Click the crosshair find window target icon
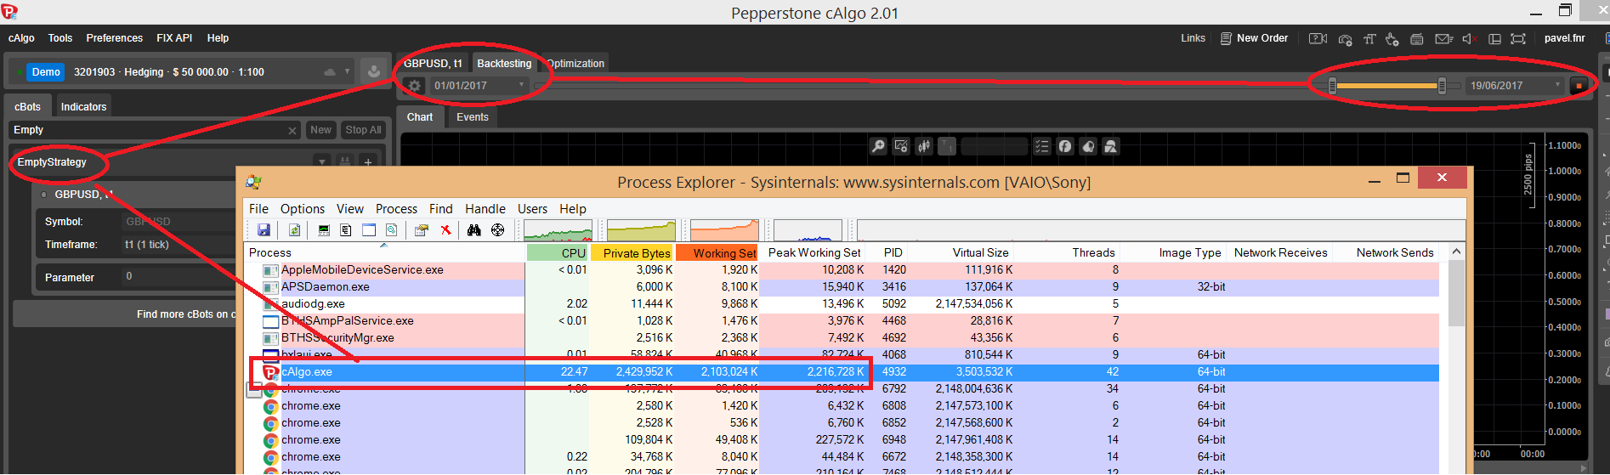Screen dimensions: 1610x475 point(498,230)
